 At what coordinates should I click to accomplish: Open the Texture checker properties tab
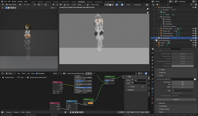[x=152, y=103]
